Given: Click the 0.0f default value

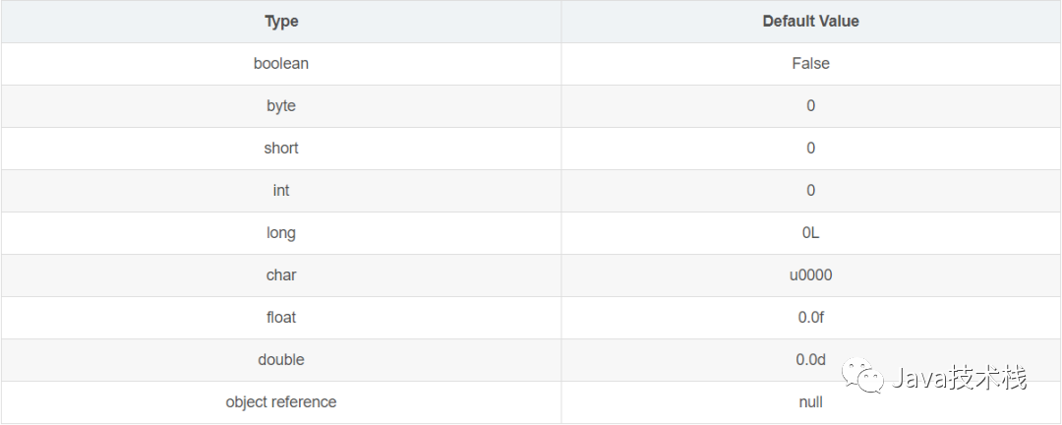Looking at the screenshot, I should pos(810,317).
